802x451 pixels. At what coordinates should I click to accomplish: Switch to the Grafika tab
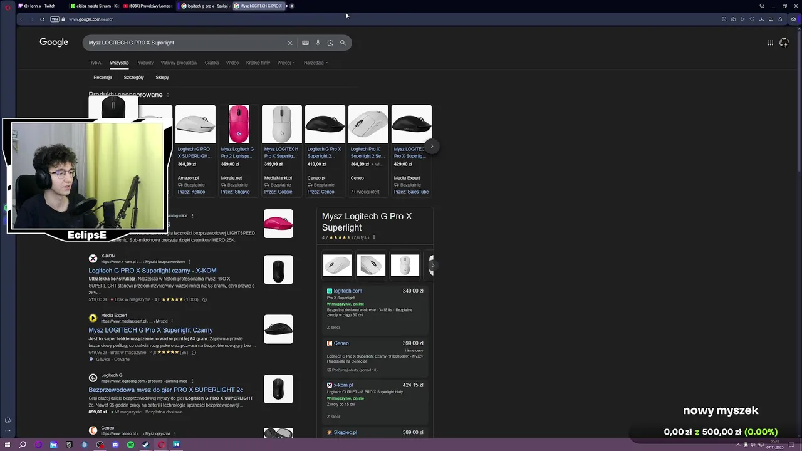tap(212, 63)
